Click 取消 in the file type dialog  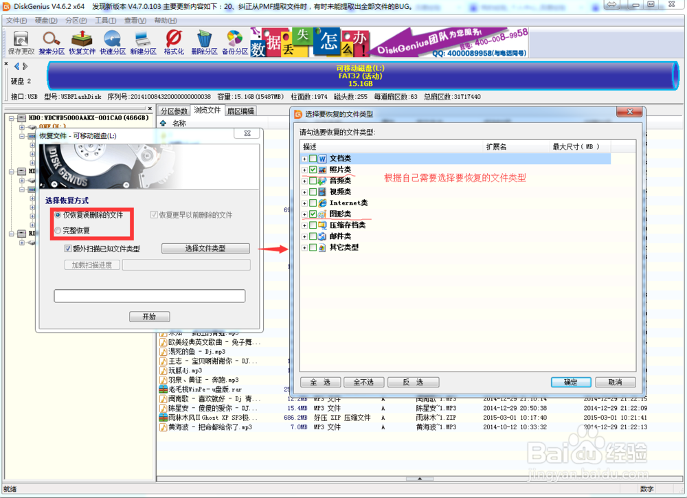(x=615, y=383)
